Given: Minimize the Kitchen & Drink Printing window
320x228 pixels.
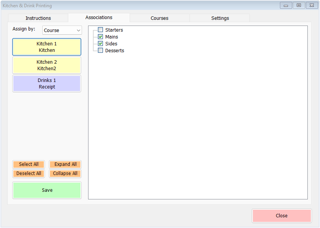Looking at the screenshot, I should pyautogui.click(x=286, y=5).
